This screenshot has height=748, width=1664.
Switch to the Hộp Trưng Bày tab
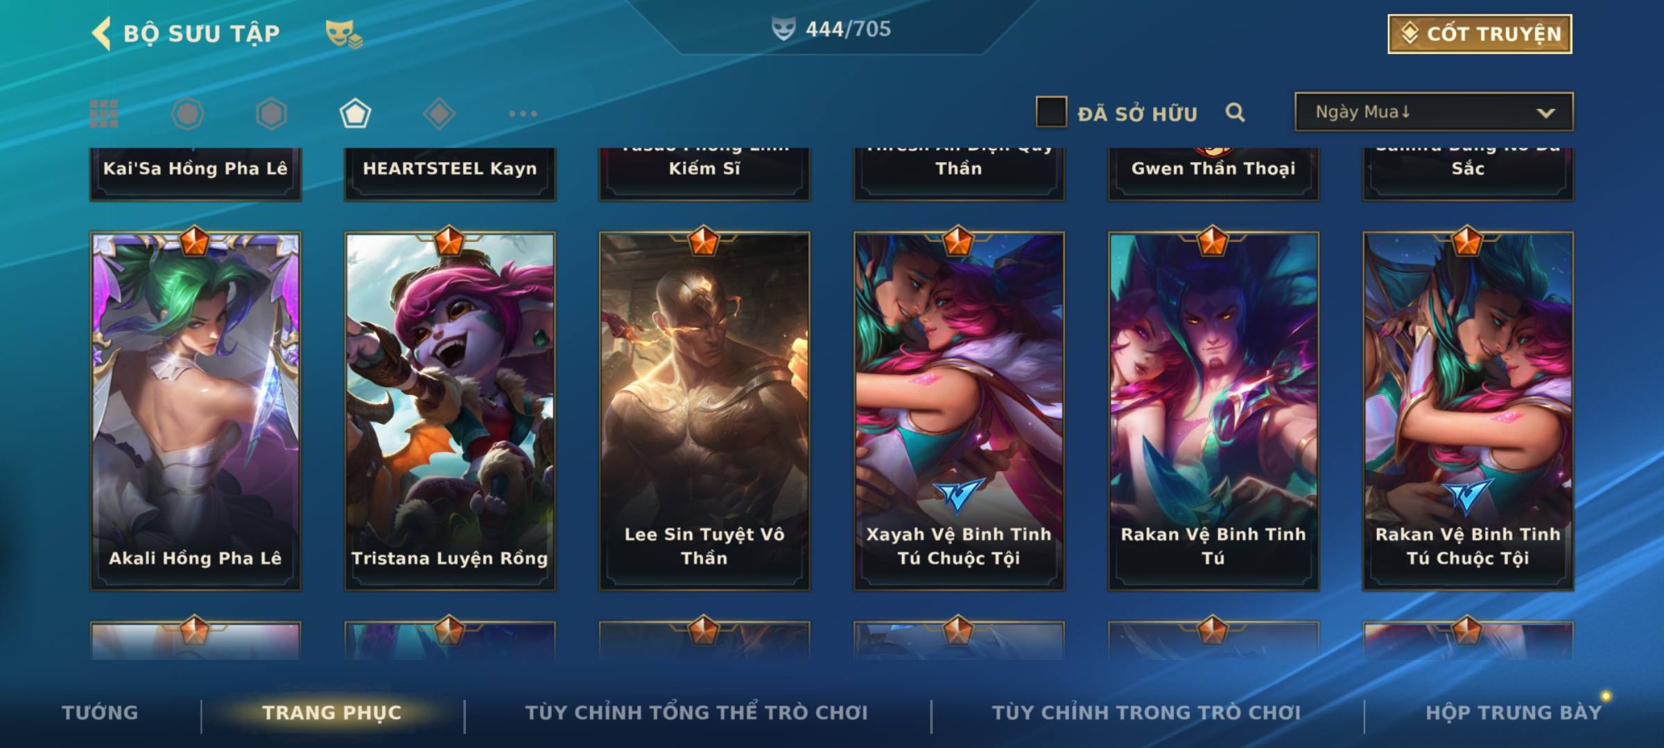(1514, 713)
